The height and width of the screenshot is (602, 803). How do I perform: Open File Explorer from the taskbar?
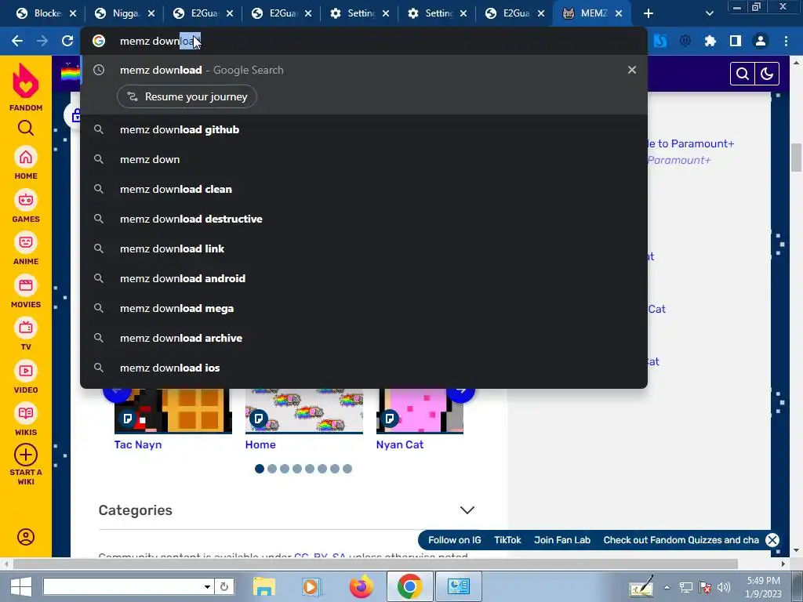coord(263,586)
